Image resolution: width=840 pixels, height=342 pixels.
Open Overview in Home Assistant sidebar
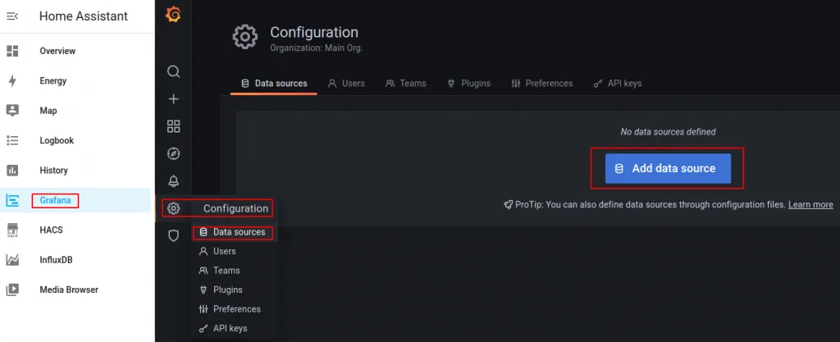pyautogui.click(x=57, y=51)
